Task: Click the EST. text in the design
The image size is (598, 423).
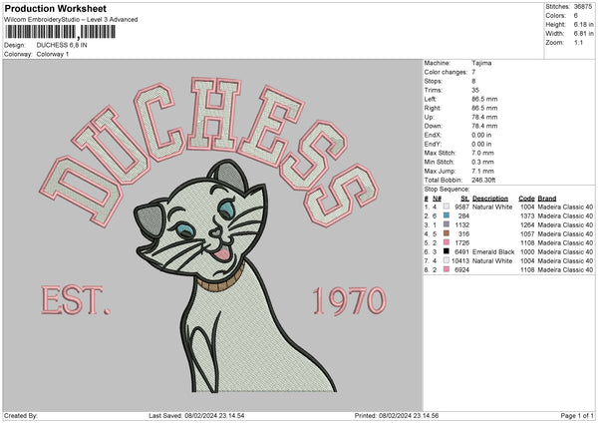Action: [77, 298]
